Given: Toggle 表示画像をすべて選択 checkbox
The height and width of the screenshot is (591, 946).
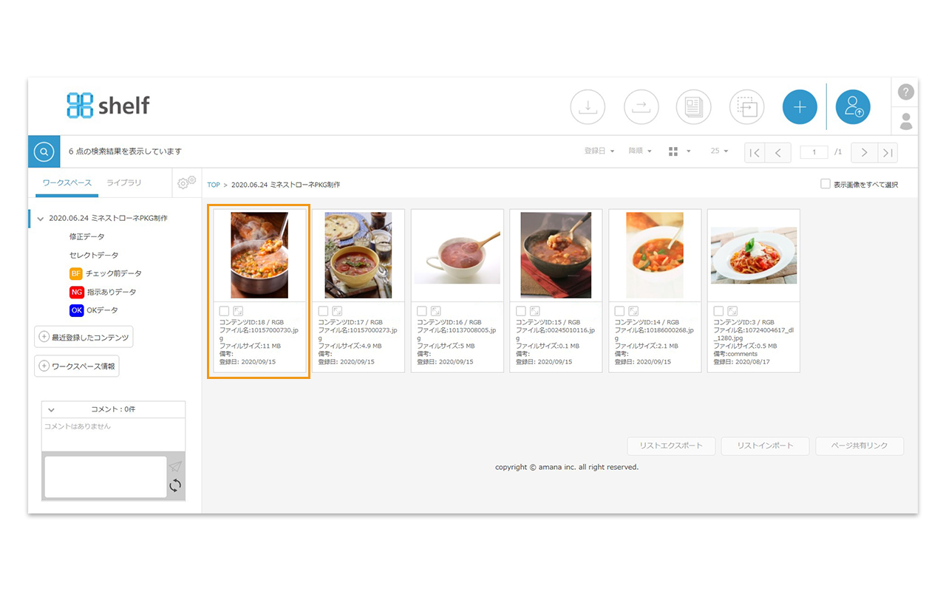Looking at the screenshot, I should (x=826, y=184).
